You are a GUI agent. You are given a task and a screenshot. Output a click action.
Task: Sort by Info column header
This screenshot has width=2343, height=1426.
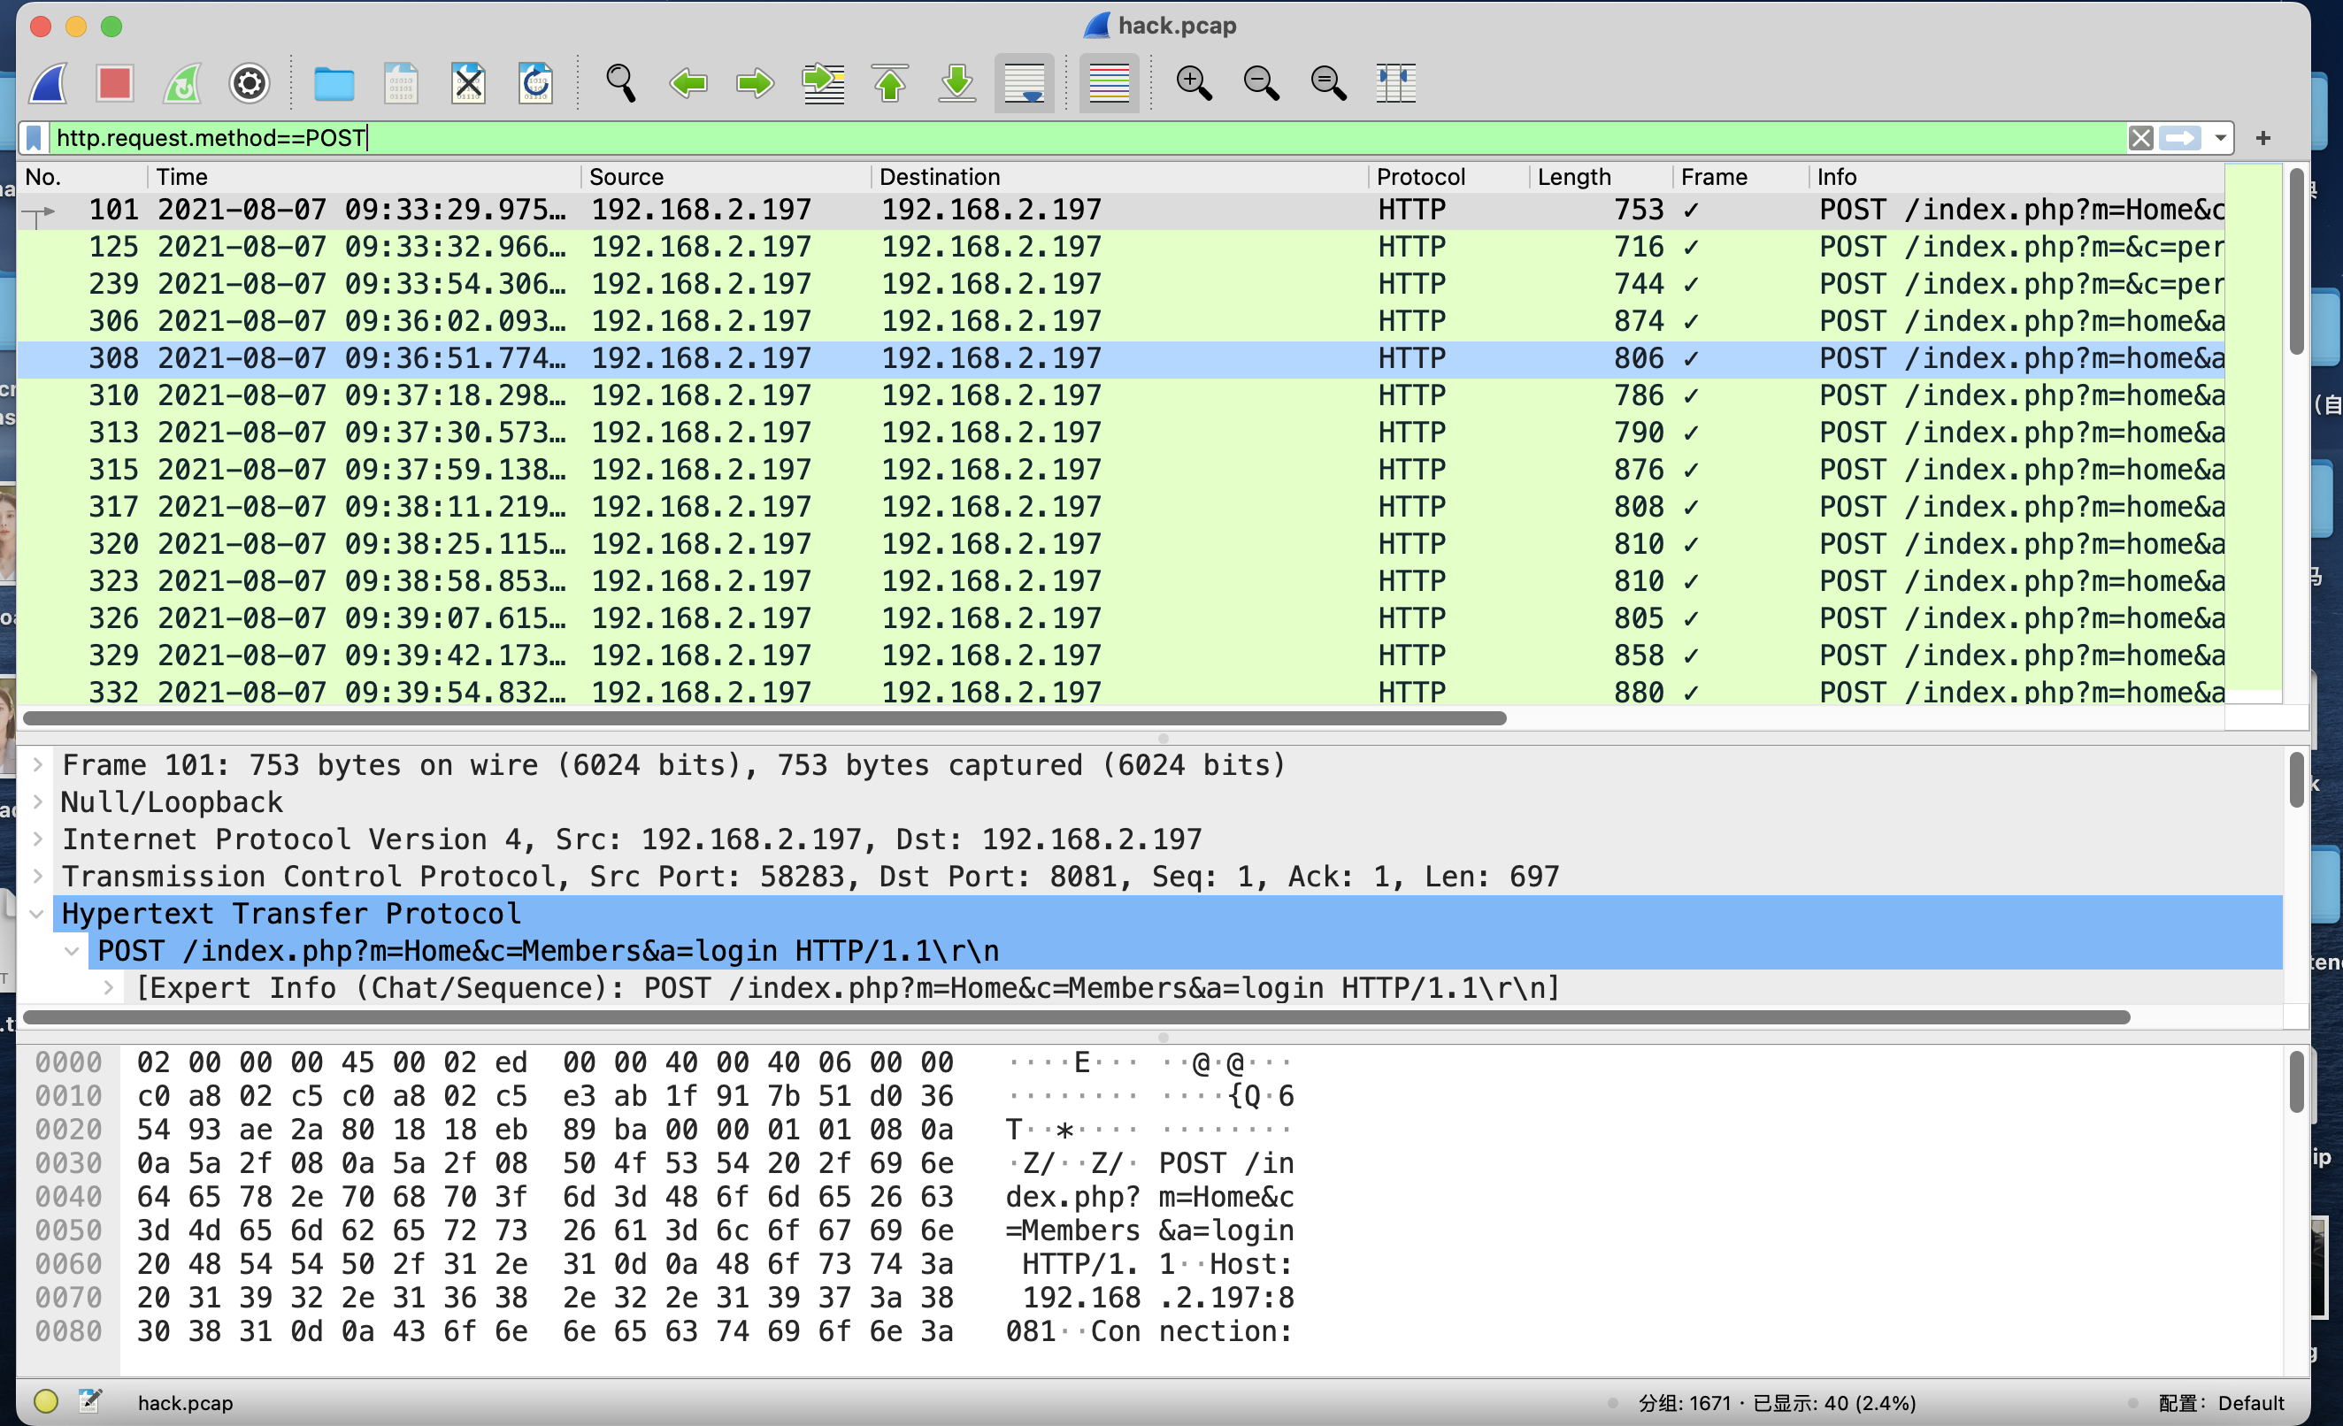pyautogui.click(x=2016, y=177)
